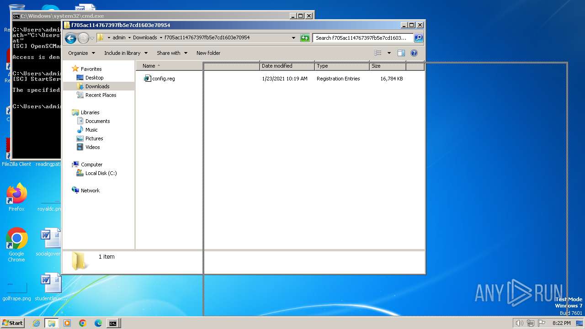Open Videos library in navigation pane

[92, 147]
